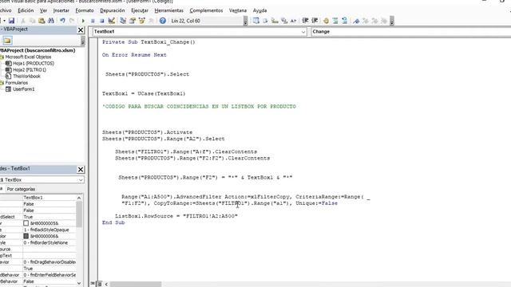
Task: Click the blue Help question mark icon
Action: coord(163,21)
